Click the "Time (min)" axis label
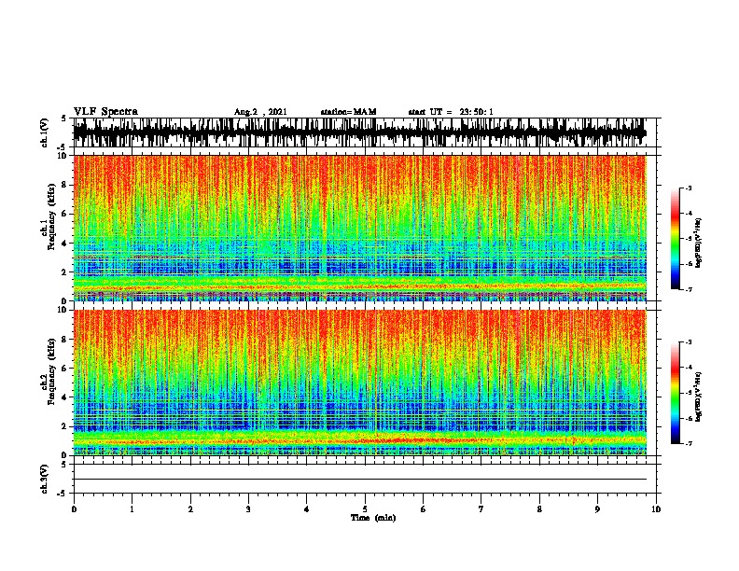Viewport: 739px width, 571px height. click(373, 518)
